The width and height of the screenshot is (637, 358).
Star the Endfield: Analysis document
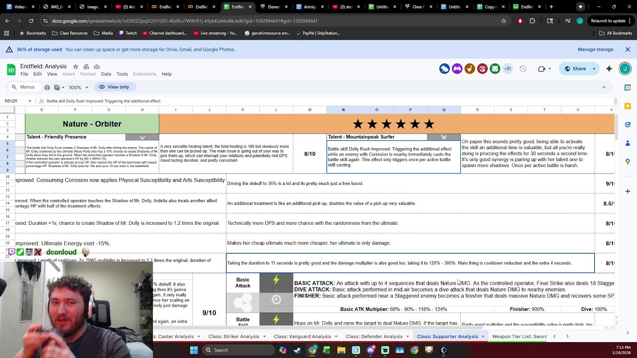click(76, 67)
